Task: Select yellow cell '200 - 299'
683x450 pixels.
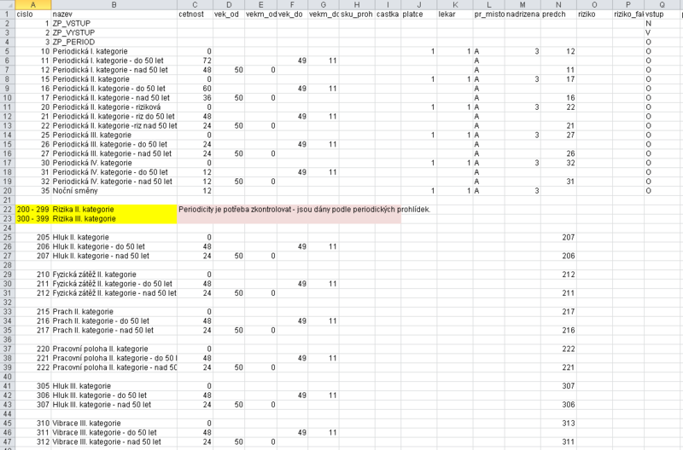Action: pyautogui.click(x=33, y=210)
